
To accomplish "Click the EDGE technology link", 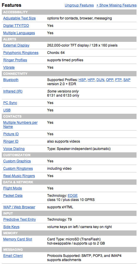I will tap(73, 196).
